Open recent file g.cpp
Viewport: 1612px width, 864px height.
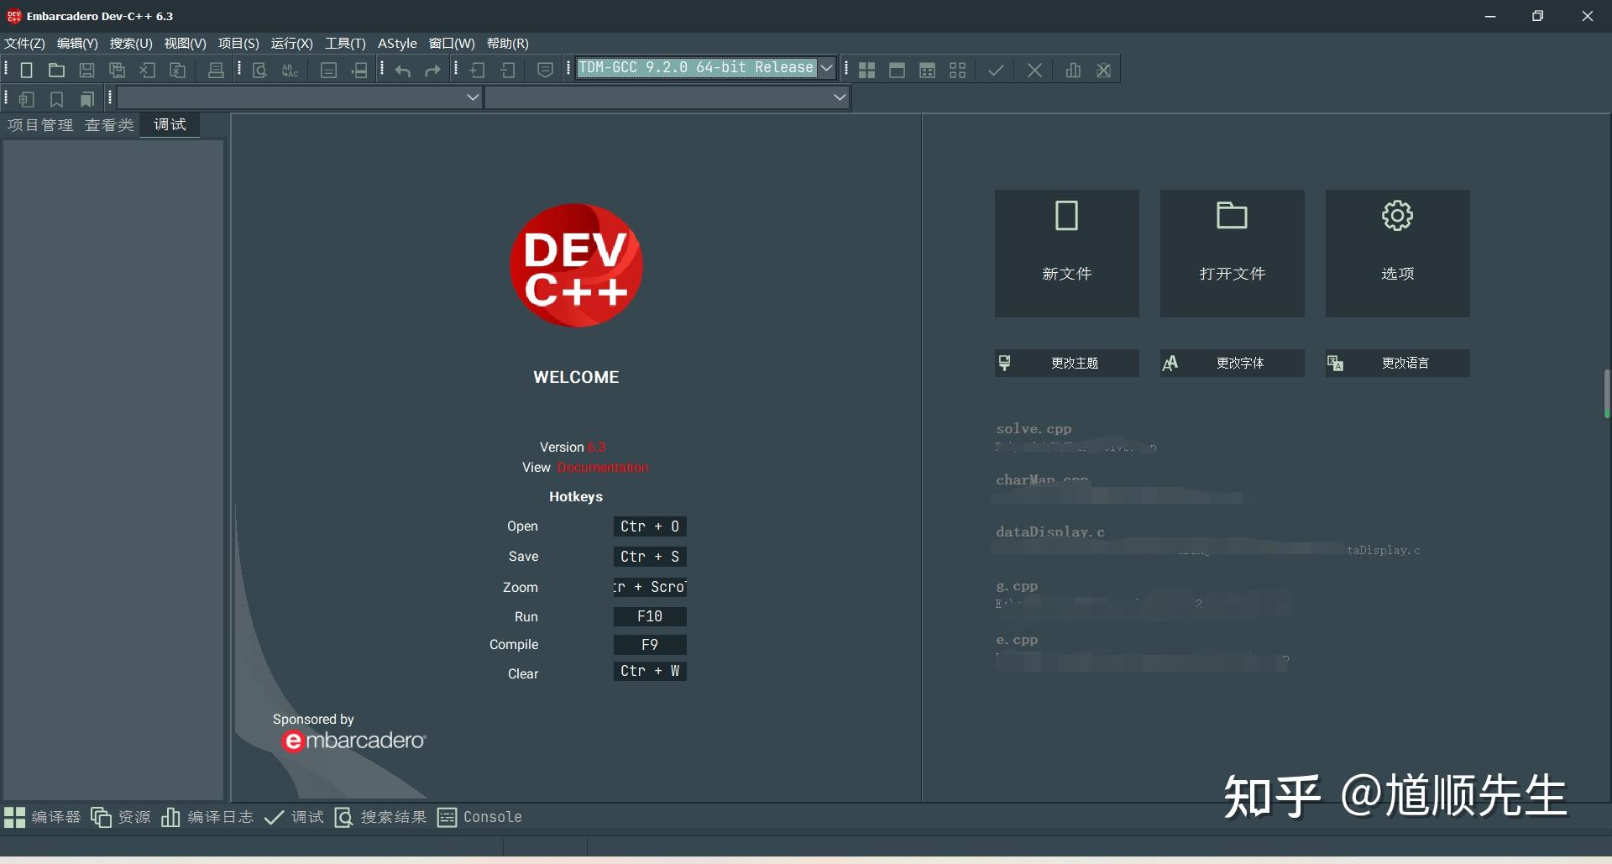(x=1017, y=586)
